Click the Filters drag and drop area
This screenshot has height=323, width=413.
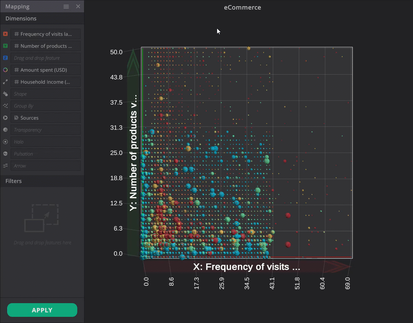[x=42, y=224]
